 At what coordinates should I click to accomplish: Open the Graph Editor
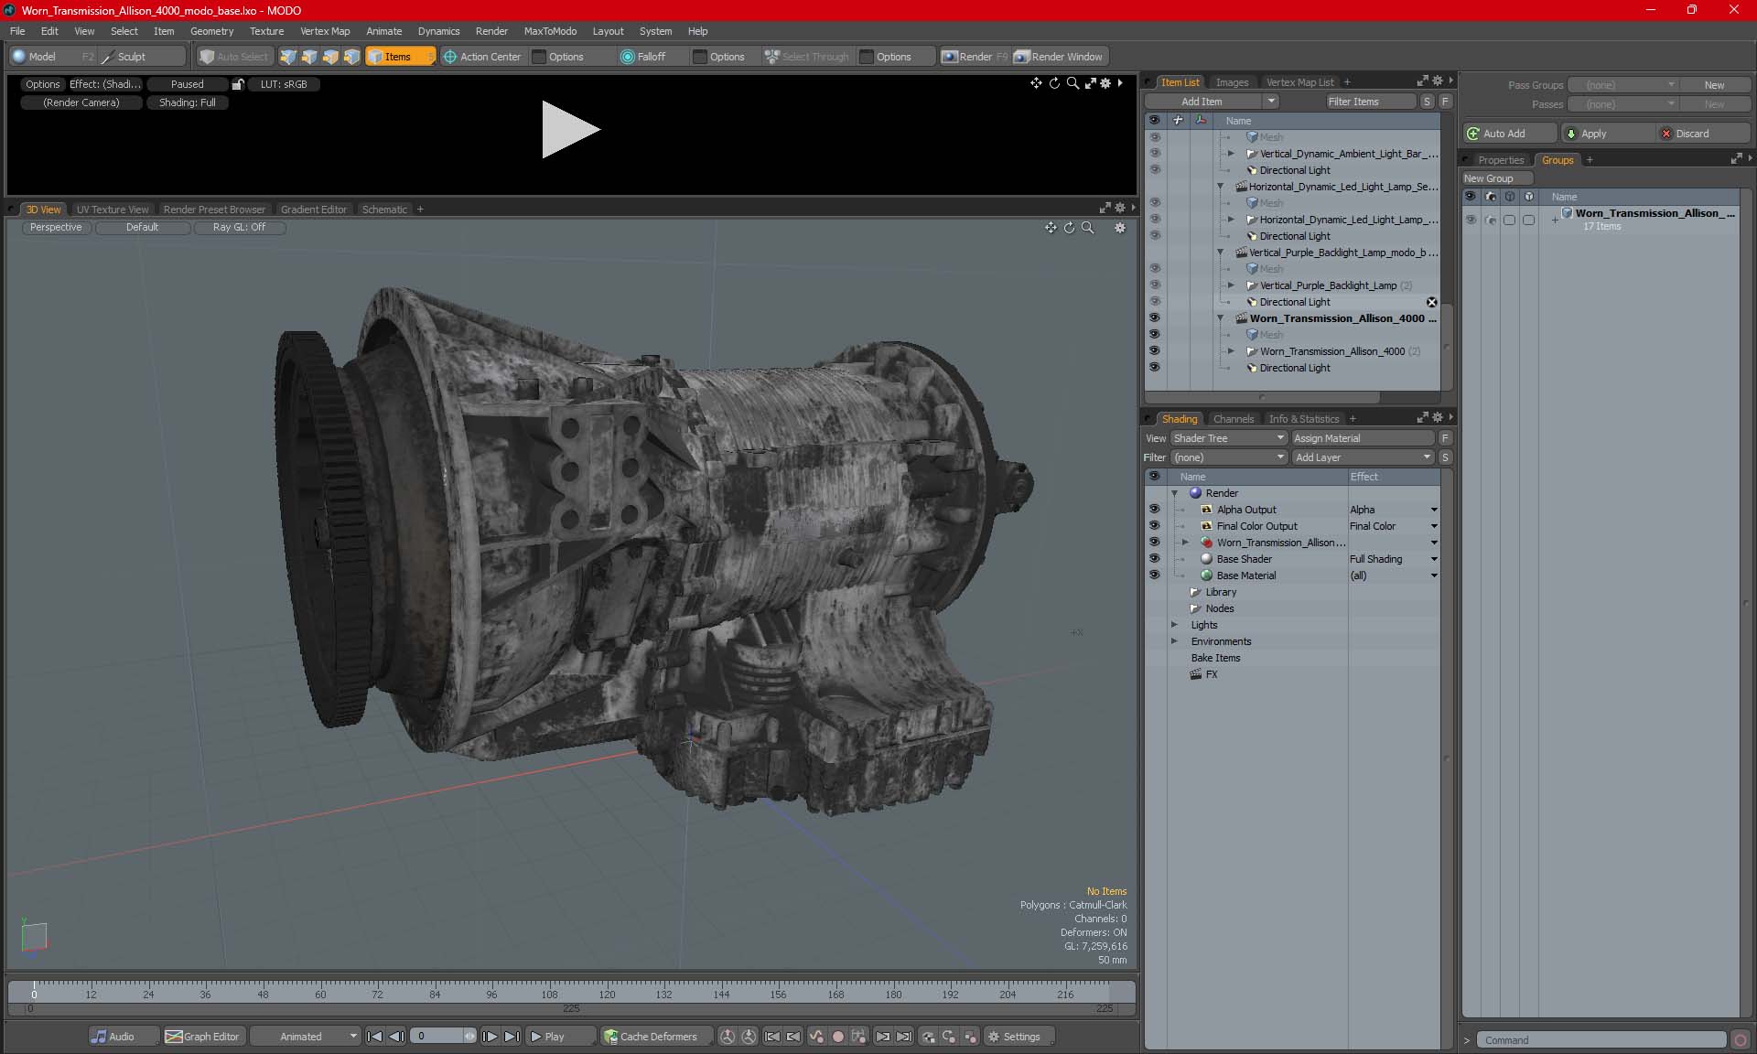tap(203, 1037)
